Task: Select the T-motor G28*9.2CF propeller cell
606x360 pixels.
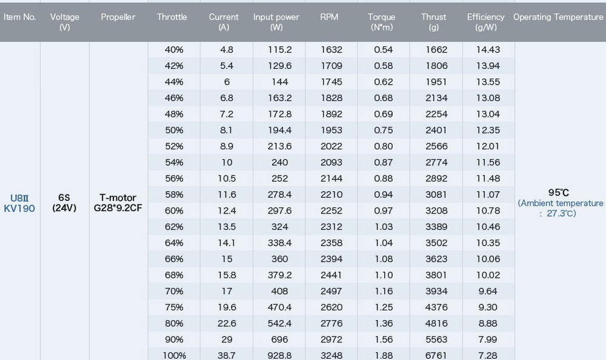Action: click(118, 203)
